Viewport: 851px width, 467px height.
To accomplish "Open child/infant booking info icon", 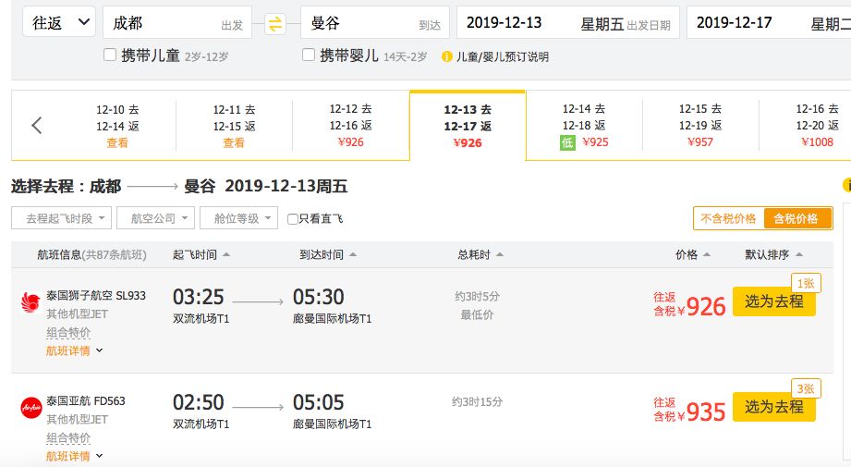I will coord(446,56).
